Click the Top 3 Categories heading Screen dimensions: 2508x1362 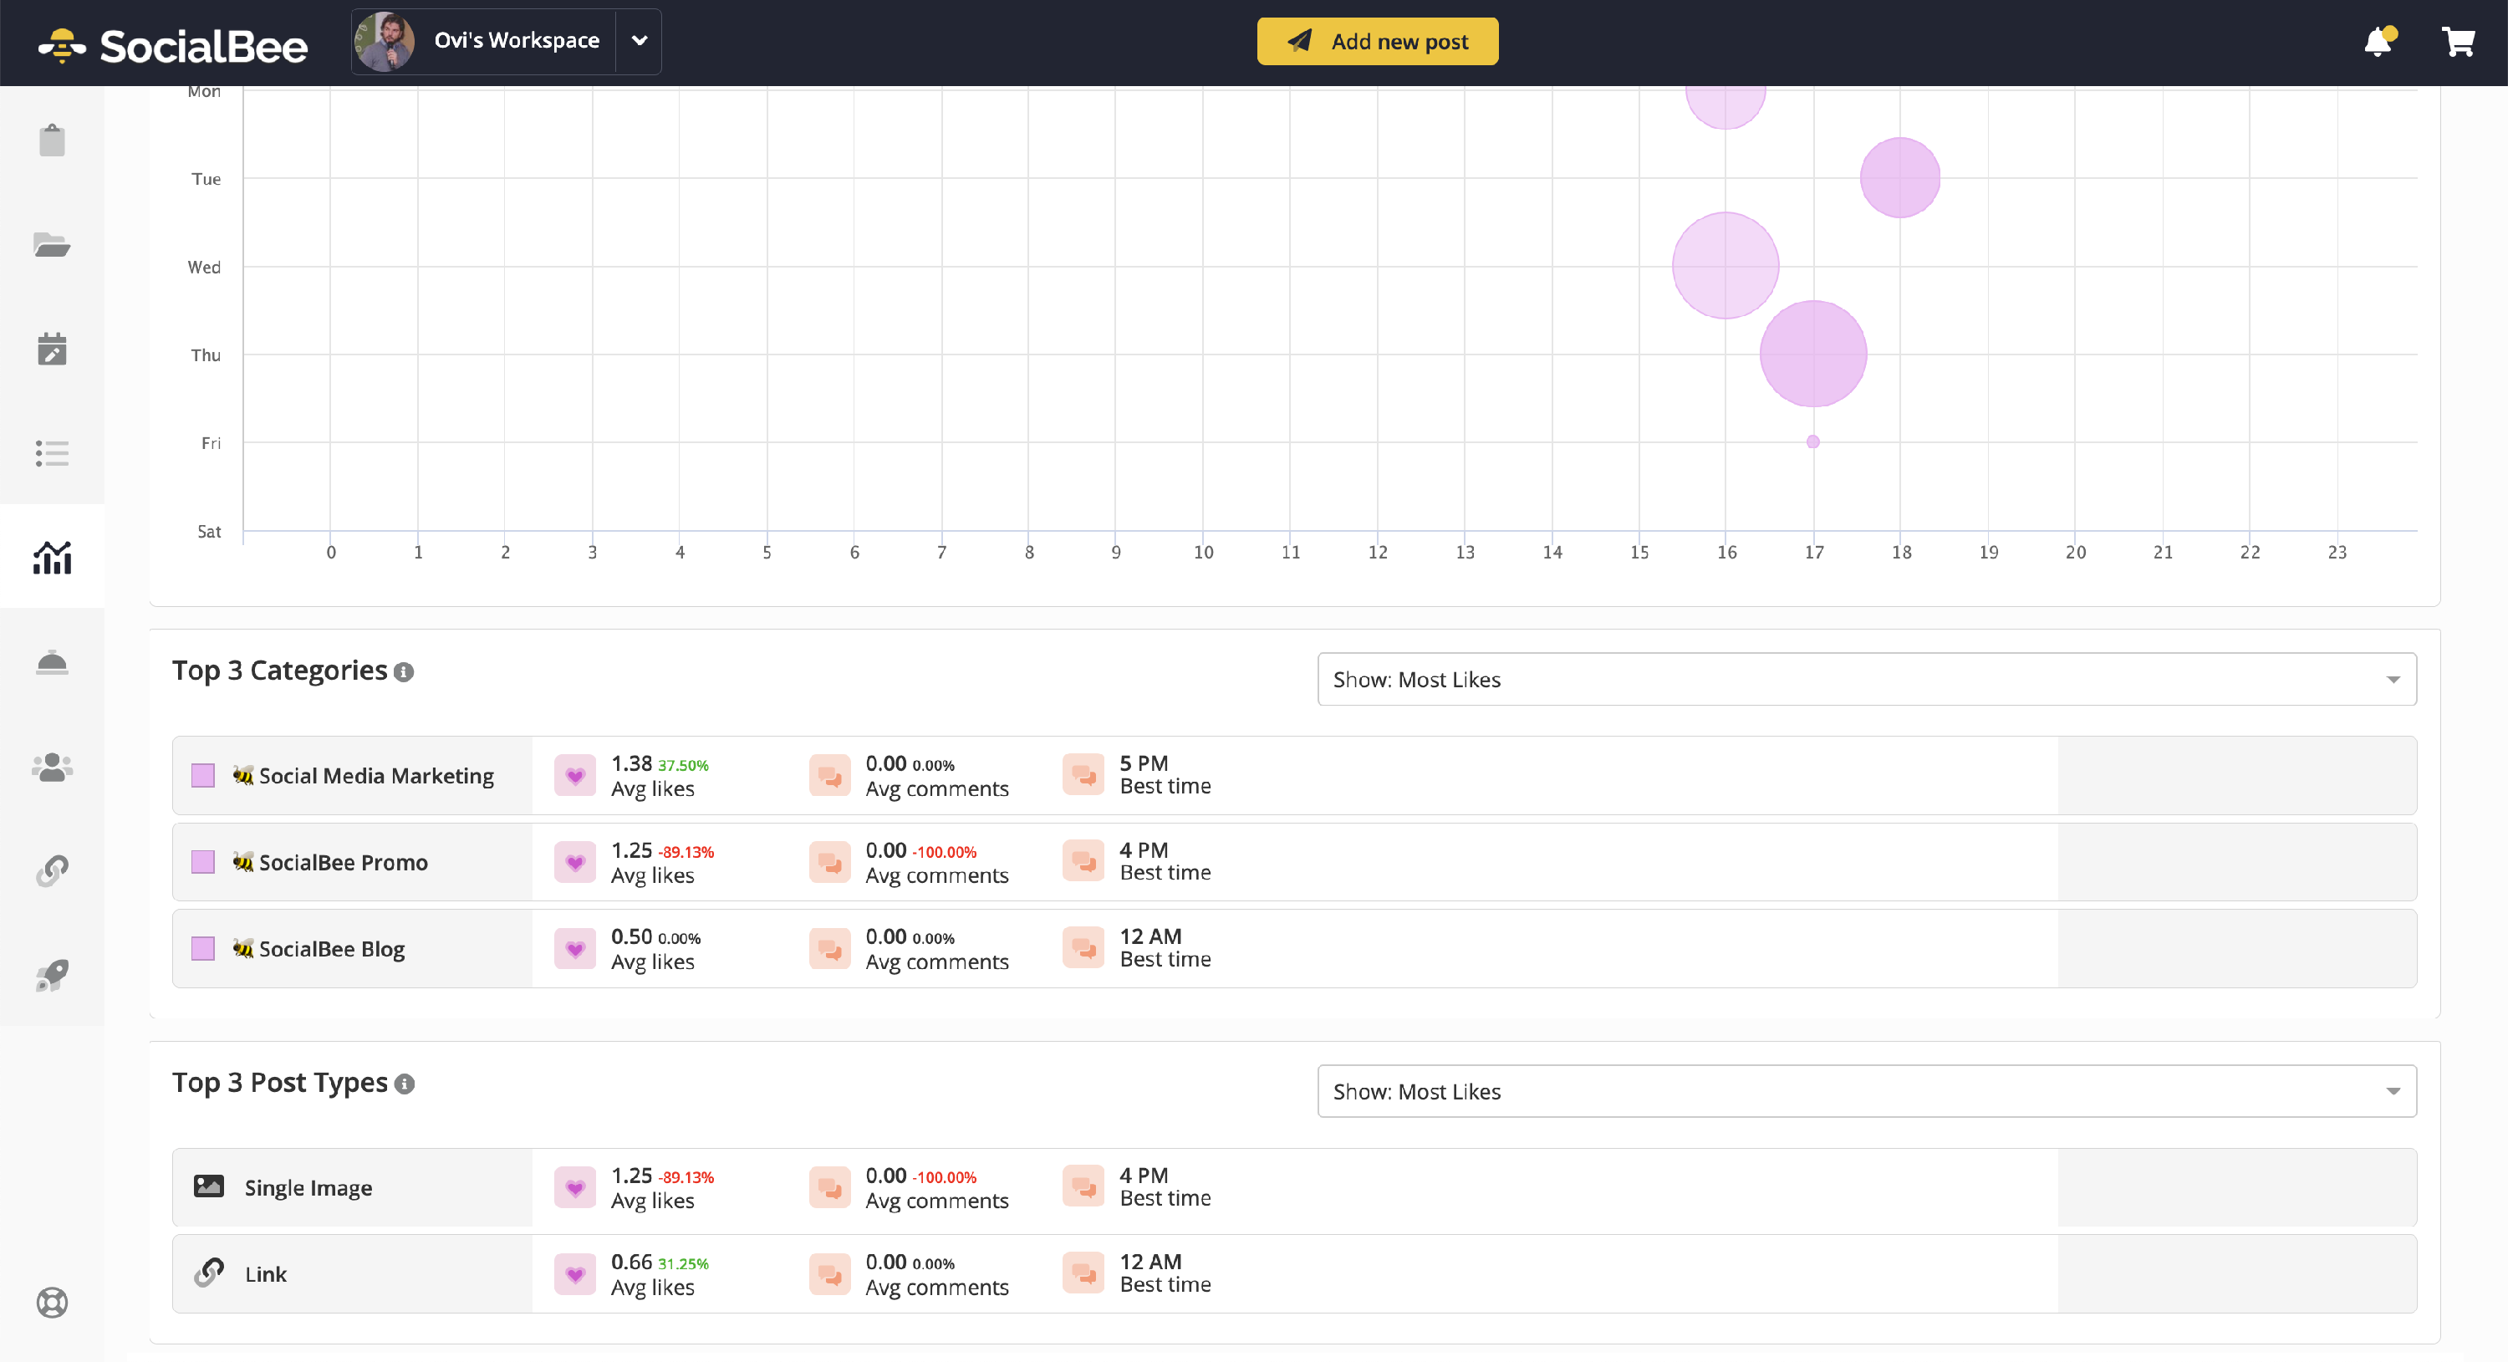pyautogui.click(x=279, y=671)
